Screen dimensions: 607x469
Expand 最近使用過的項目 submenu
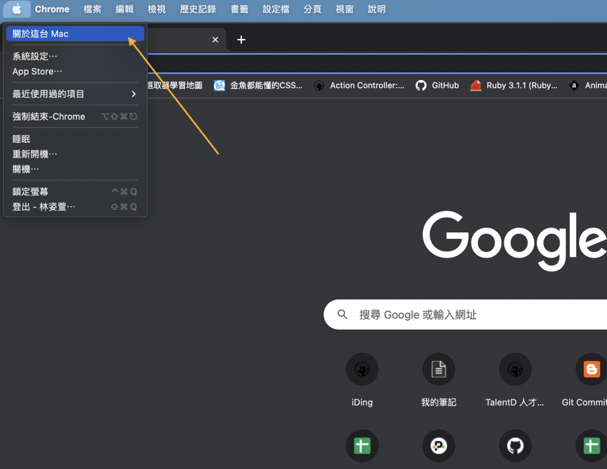coord(75,94)
